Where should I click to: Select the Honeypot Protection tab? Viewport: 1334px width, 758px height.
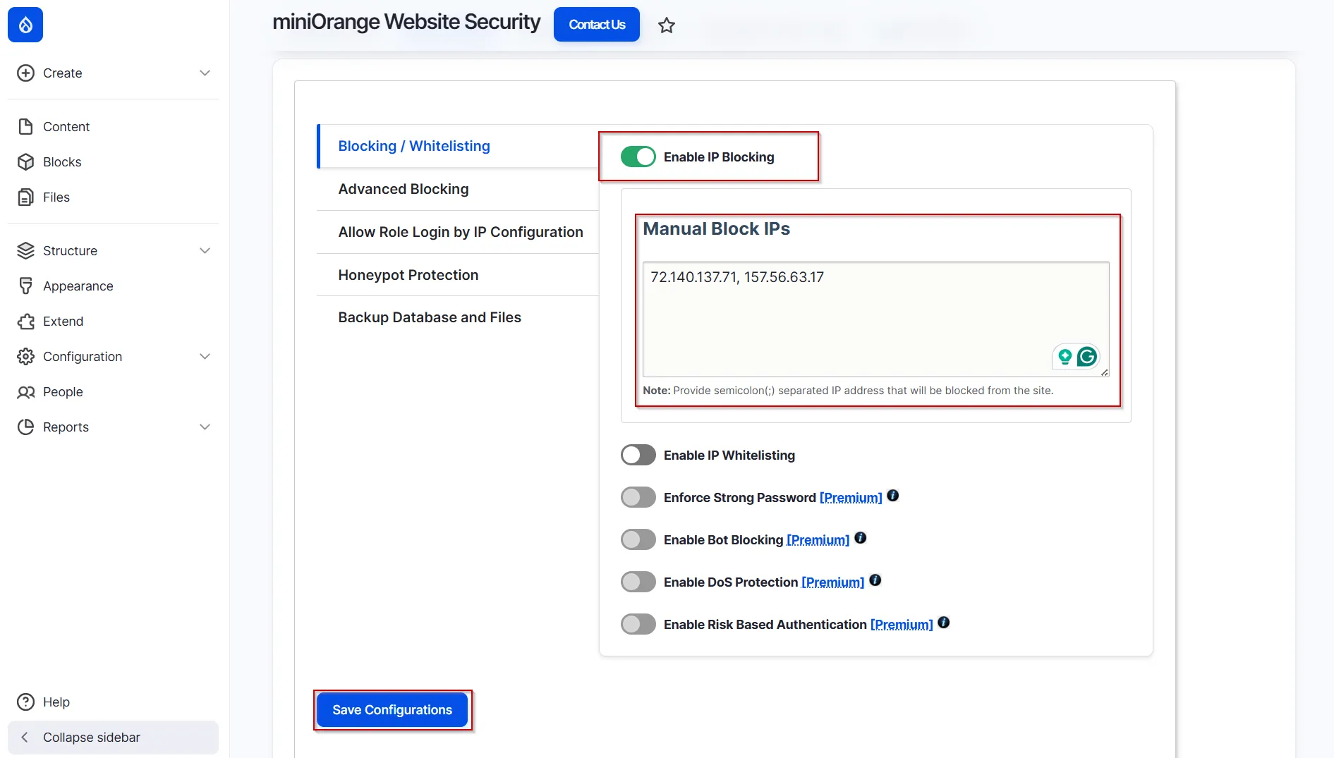coord(459,275)
